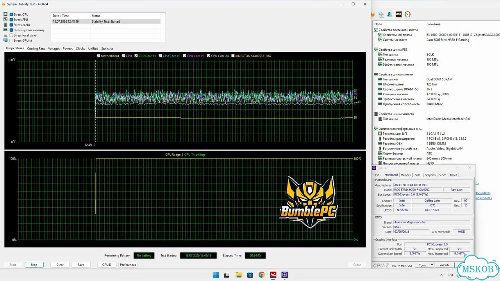Viewport: 500px width, 281px height.
Task: Click the Clear button
Action: coord(60,265)
